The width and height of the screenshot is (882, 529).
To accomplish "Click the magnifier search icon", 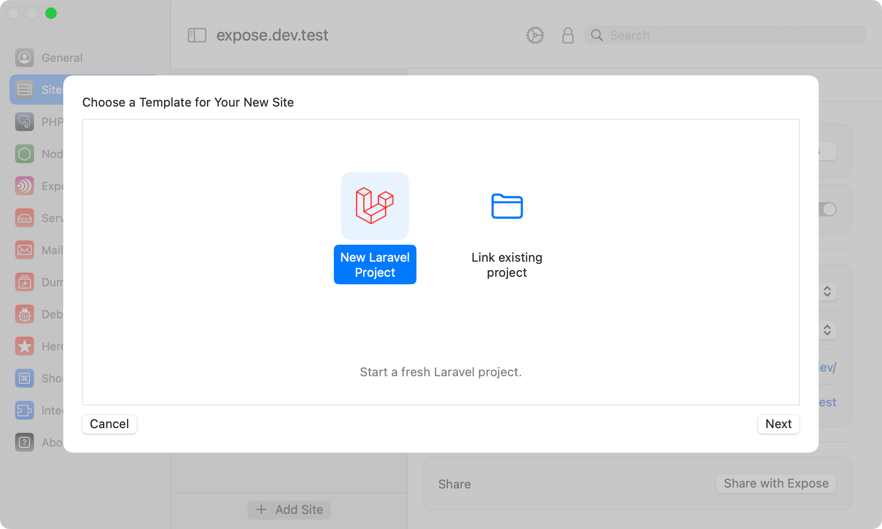I will 597,35.
